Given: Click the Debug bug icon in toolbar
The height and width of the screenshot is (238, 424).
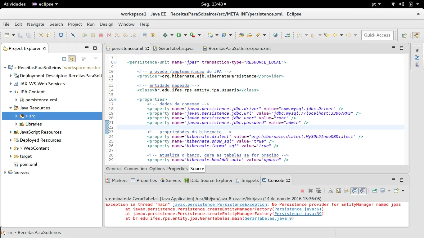Looking at the screenshot, I should coord(165,35).
